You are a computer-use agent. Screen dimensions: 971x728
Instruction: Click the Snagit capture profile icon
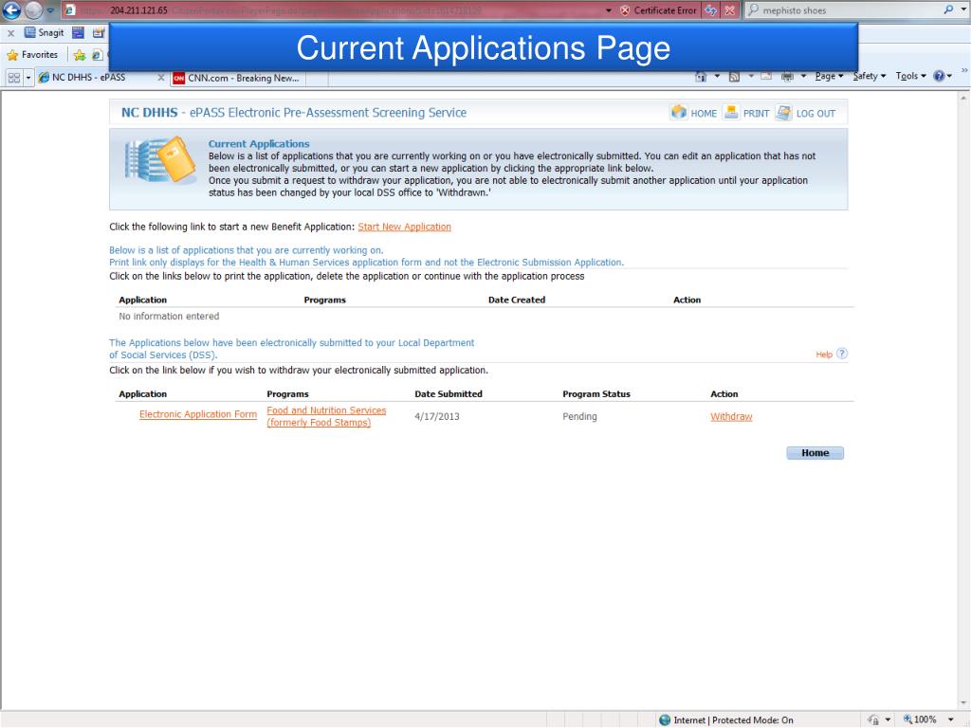[x=98, y=33]
